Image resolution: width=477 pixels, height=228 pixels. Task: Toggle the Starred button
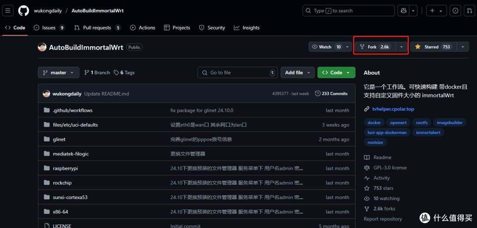433,47
